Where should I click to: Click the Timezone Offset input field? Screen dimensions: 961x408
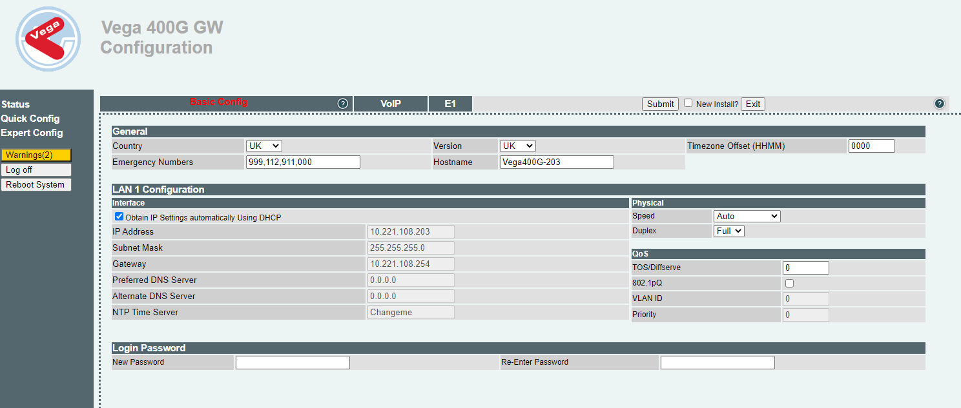pyautogui.click(x=871, y=146)
